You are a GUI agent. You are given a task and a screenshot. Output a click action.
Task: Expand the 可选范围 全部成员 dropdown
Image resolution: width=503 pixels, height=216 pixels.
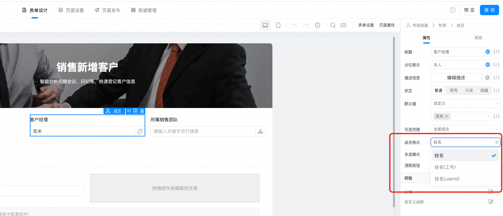465,129
